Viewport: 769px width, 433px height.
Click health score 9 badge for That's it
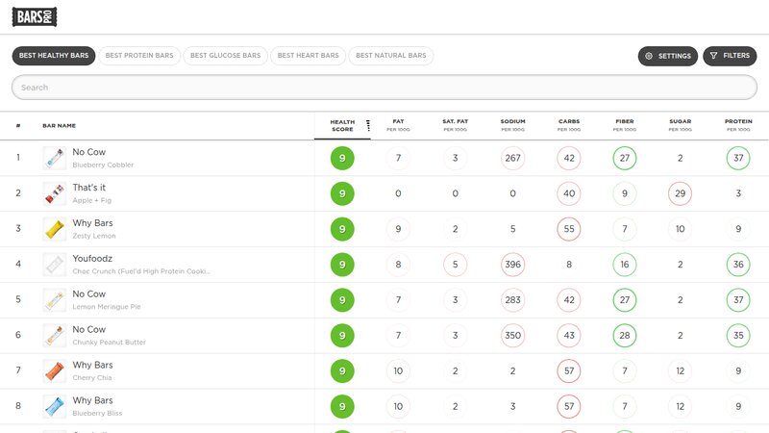tap(342, 193)
